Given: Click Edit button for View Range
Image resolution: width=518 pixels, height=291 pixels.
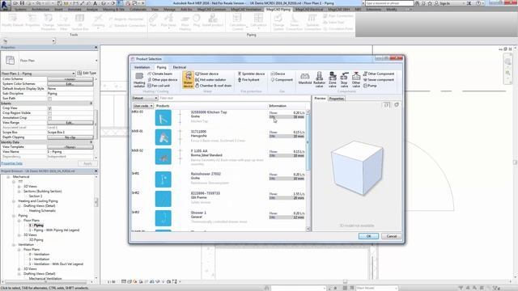Looking at the screenshot, I should tap(70, 123).
